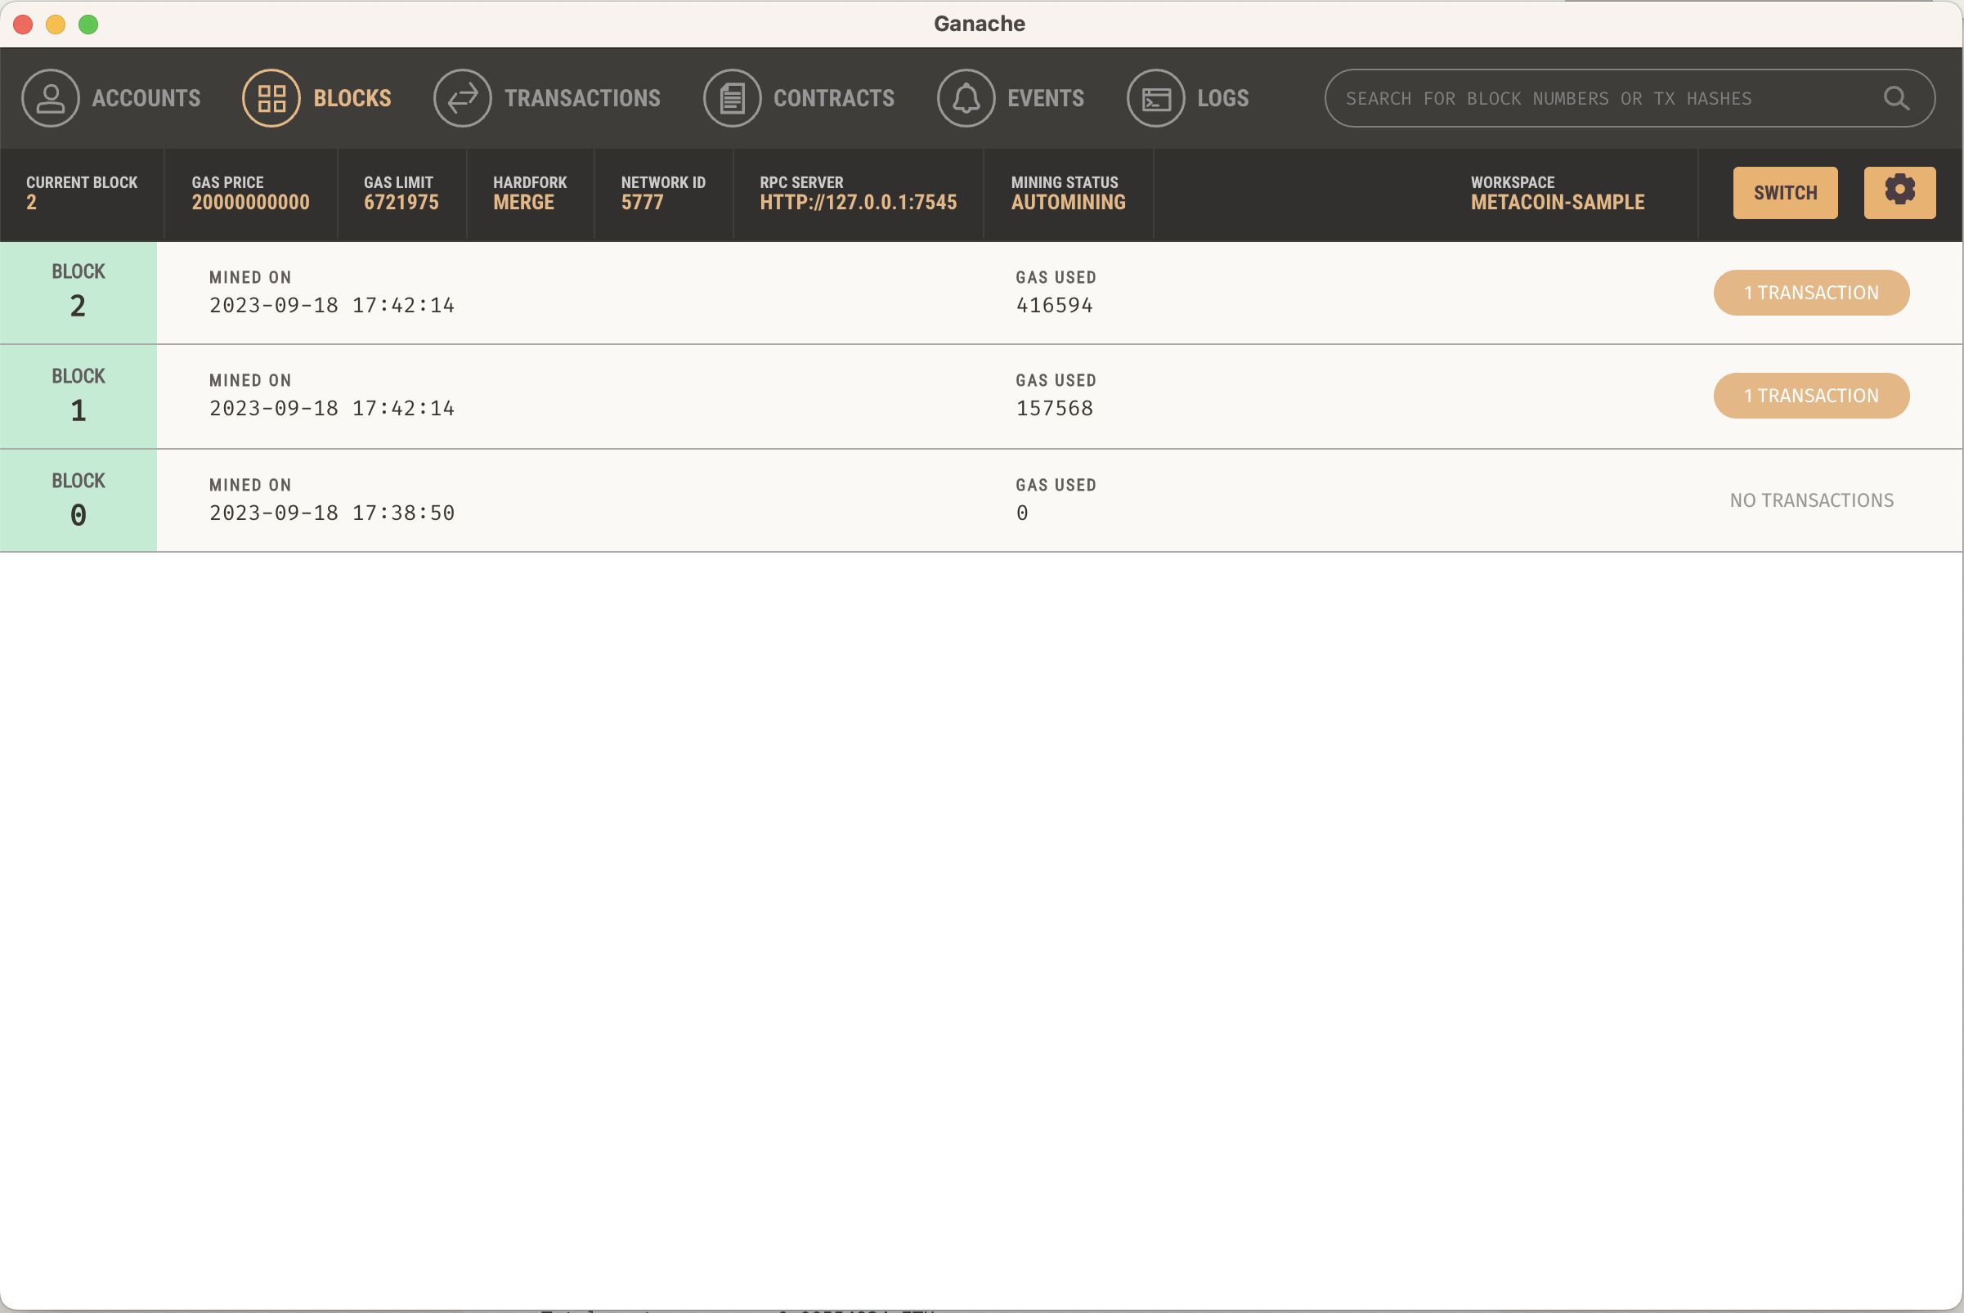The height and width of the screenshot is (1313, 1964).
Task: Click the Accounts person icon
Action: tap(50, 98)
